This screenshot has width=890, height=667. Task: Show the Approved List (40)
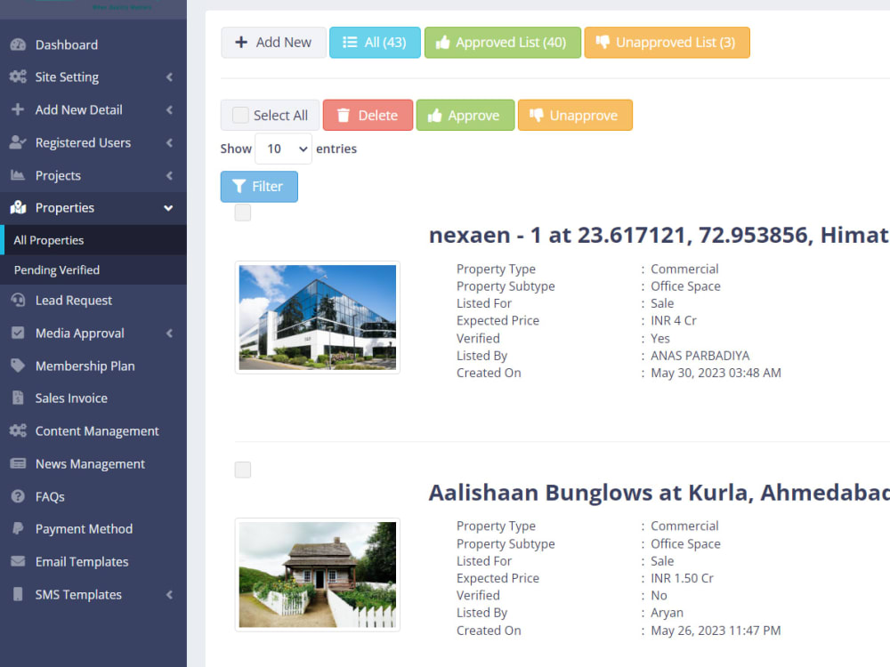point(502,42)
